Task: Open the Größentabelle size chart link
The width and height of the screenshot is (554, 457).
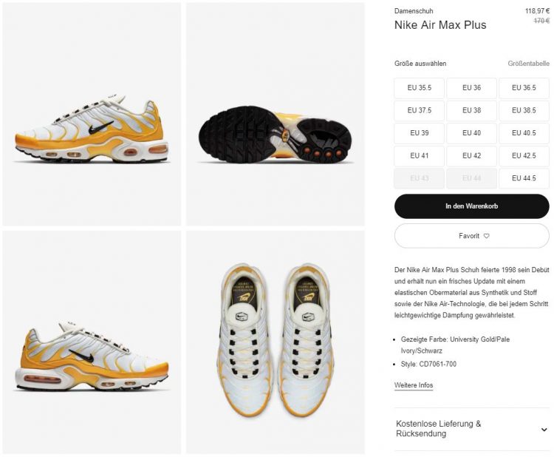Action: coord(529,64)
